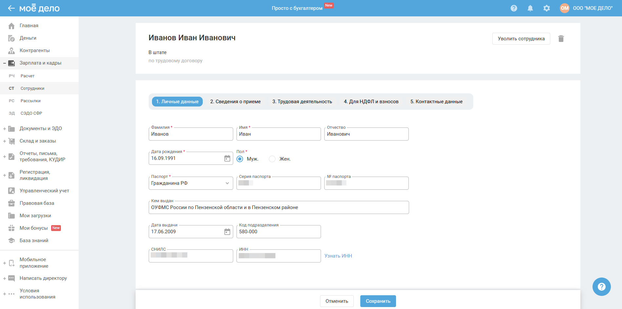The height and width of the screenshot is (309, 622).
Task: Open the notifications bell
Action: click(x=530, y=8)
